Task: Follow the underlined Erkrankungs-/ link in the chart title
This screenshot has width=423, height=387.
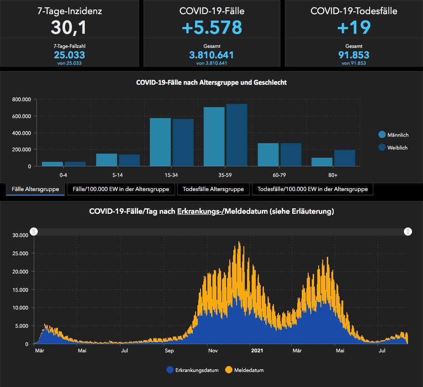Action: tap(201, 212)
